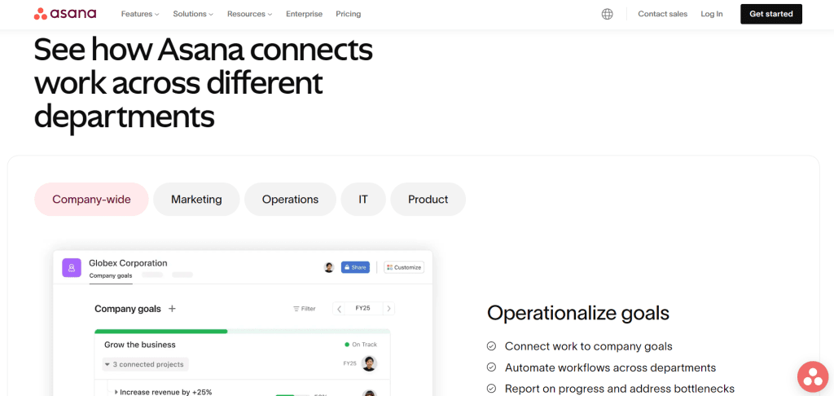834x396 pixels.
Task: Click the Customize button
Action: 404,267
